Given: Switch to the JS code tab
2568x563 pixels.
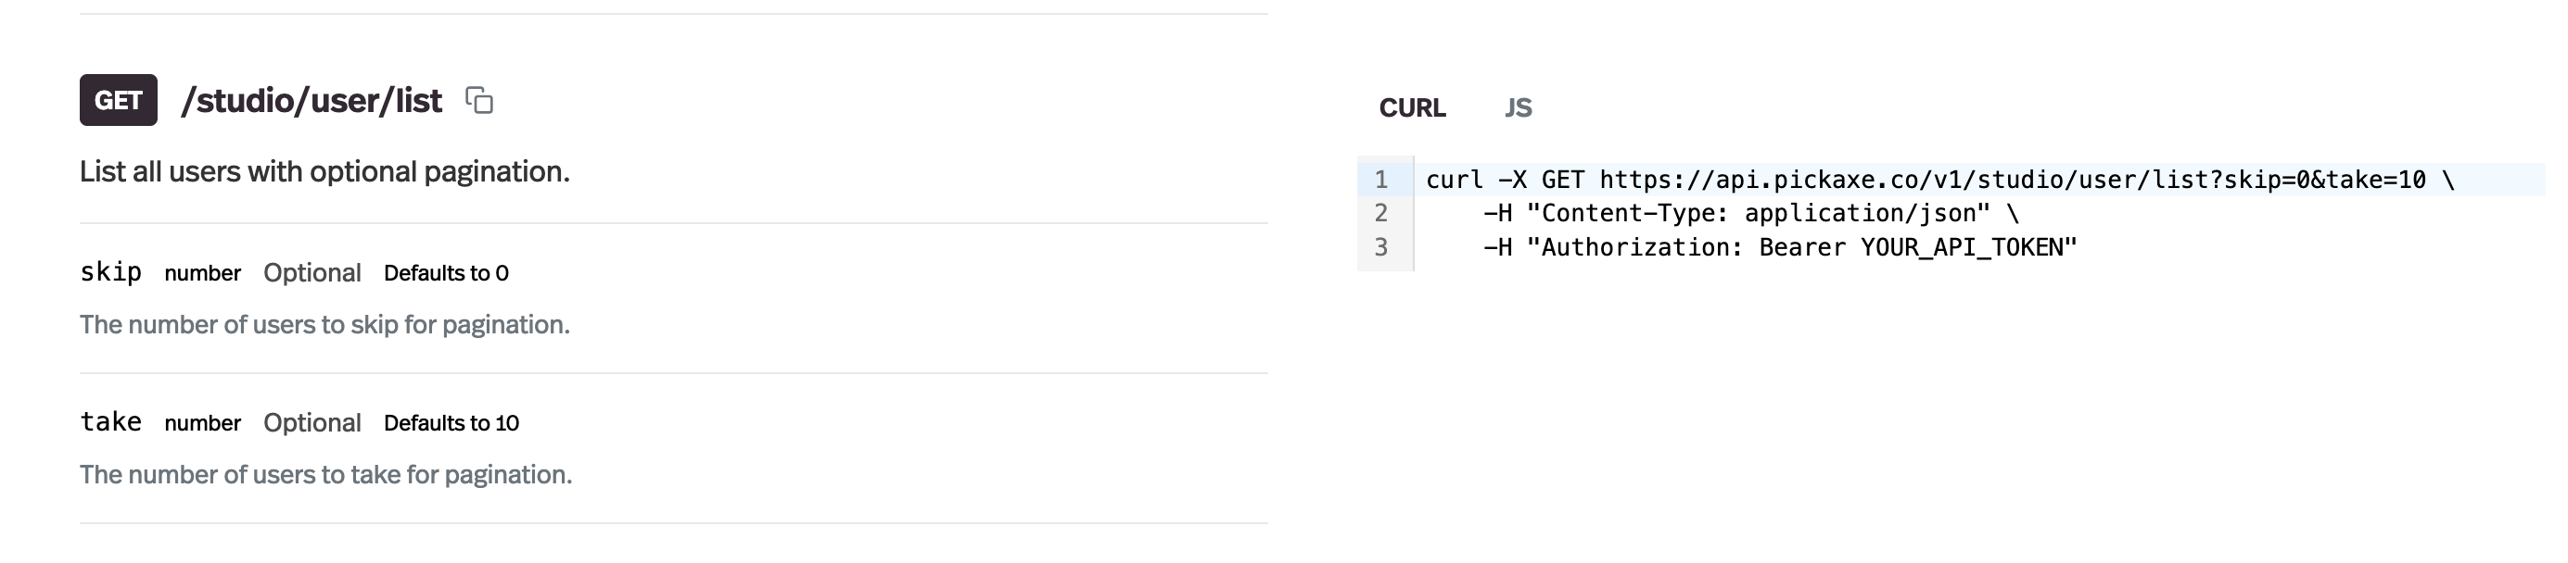Looking at the screenshot, I should click(x=1518, y=107).
